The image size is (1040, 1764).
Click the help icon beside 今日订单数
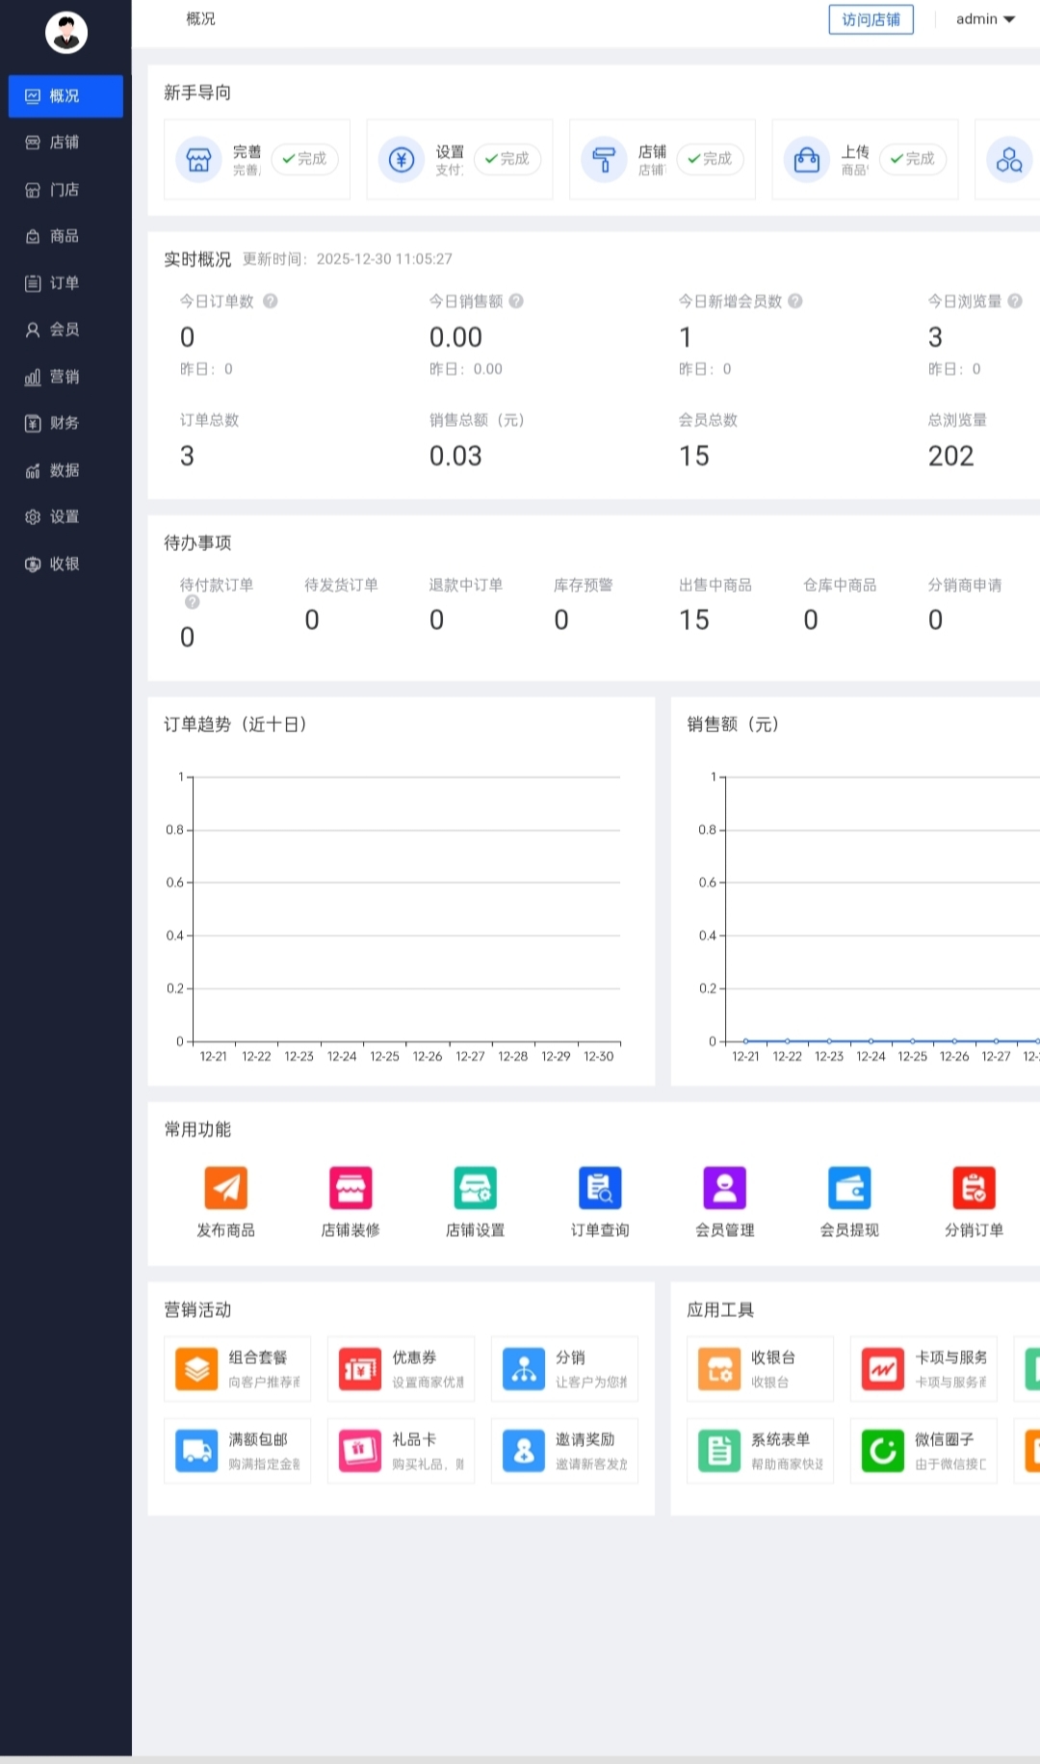coord(271,301)
